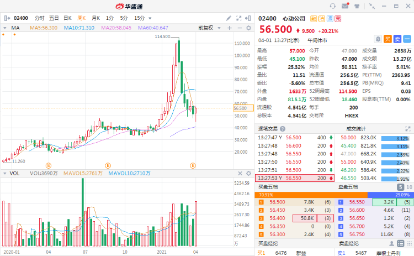Image resolution: width=414 pixels, height=256 pixels.
Task: Click bid level 3 volume 50.8K
Action: pyautogui.click(x=305, y=218)
